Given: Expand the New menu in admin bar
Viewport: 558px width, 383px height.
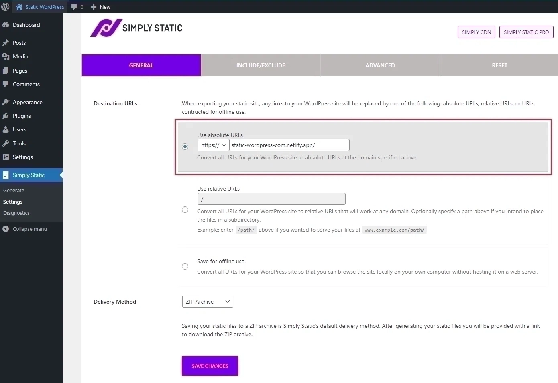Looking at the screenshot, I should coord(100,7).
